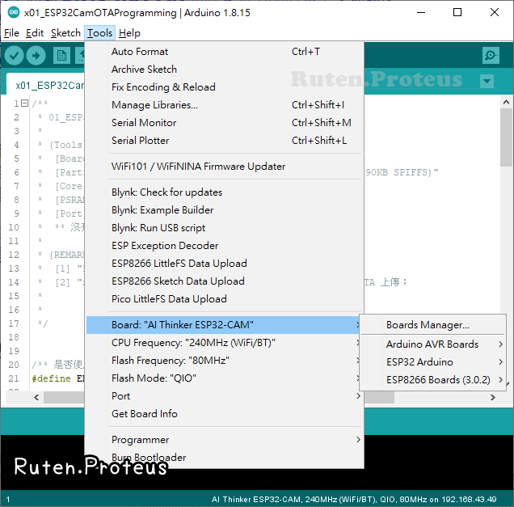
Task: Open the Sketch menu
Action: [x=65, y=33]
